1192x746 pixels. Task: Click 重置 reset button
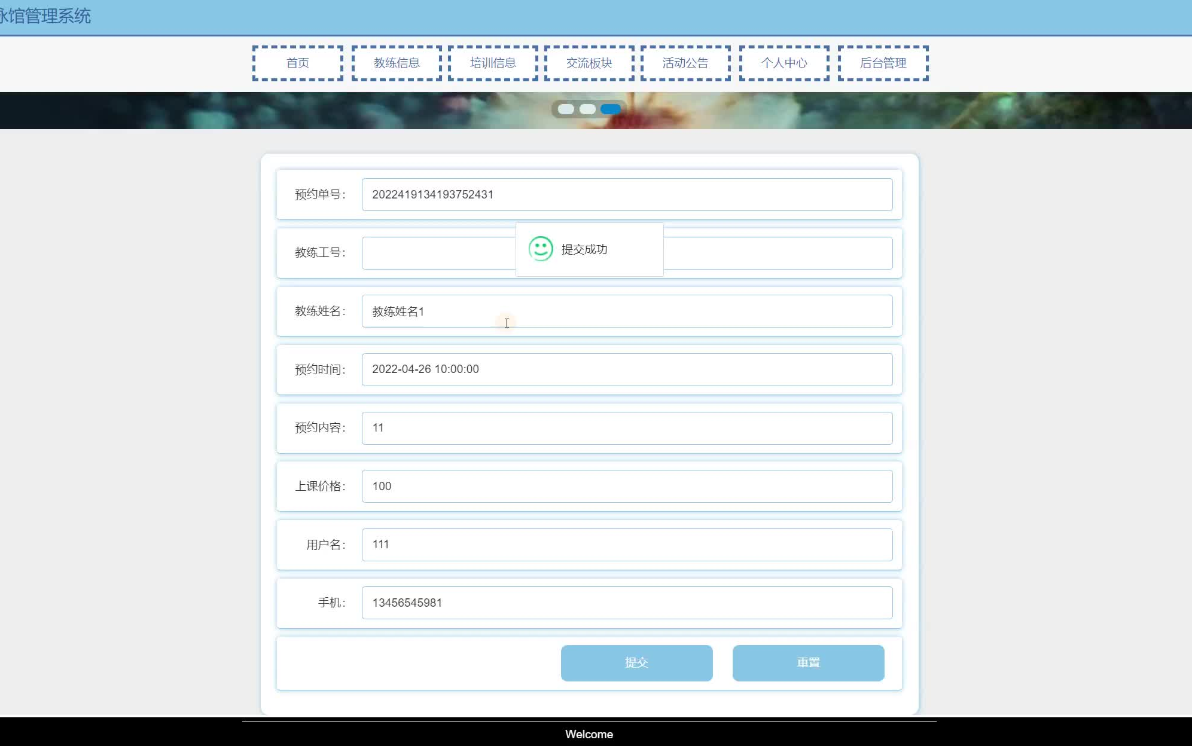point(809,662)
